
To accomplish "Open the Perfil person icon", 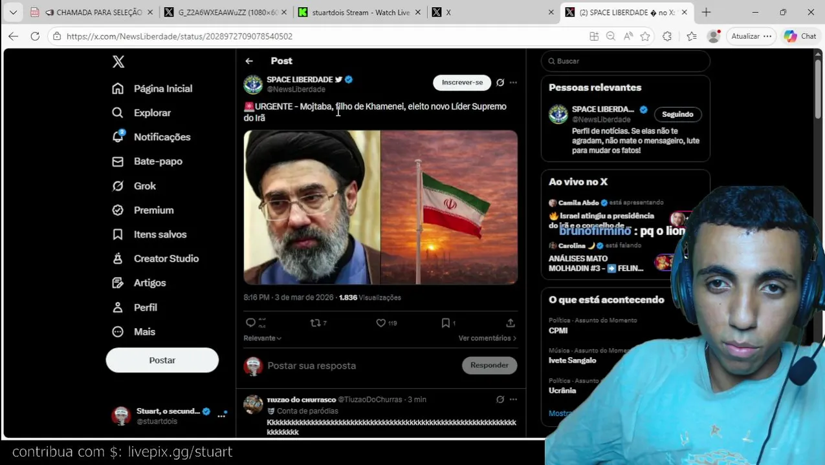I will tap(117, 307).
